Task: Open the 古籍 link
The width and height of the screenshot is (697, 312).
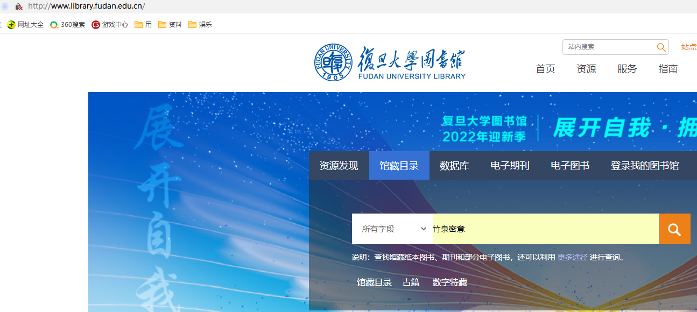Action: click(x=411, y=282)
